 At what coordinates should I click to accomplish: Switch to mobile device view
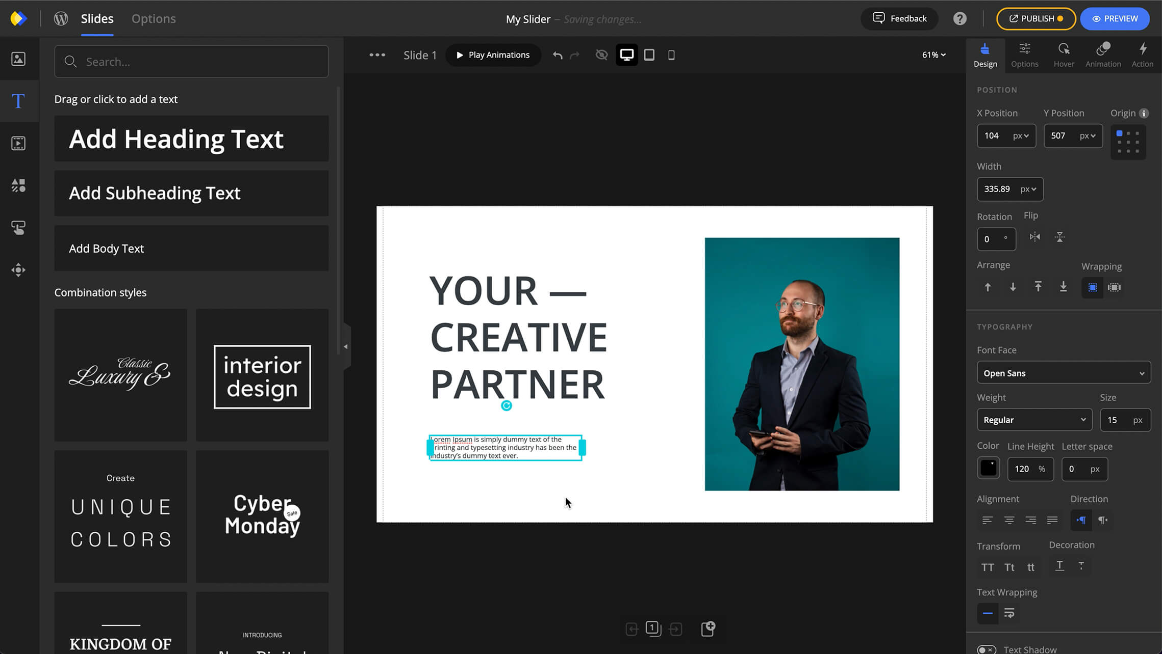click(671, 55)
